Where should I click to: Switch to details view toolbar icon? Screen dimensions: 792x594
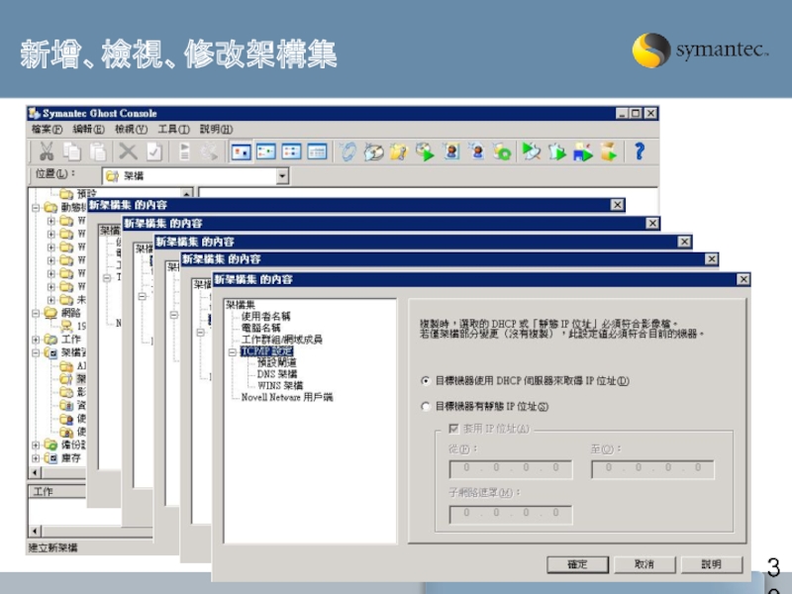click(x=317, y=151)
